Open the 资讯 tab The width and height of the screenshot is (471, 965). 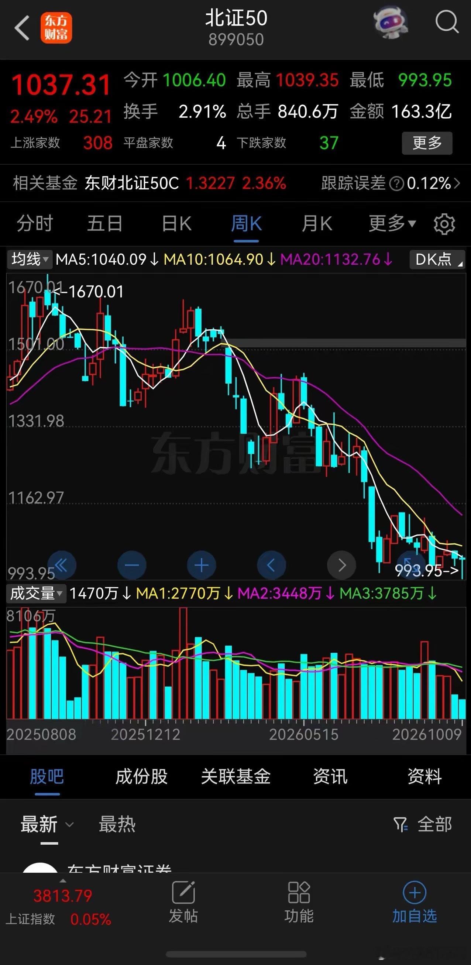(x=330, y=776)
